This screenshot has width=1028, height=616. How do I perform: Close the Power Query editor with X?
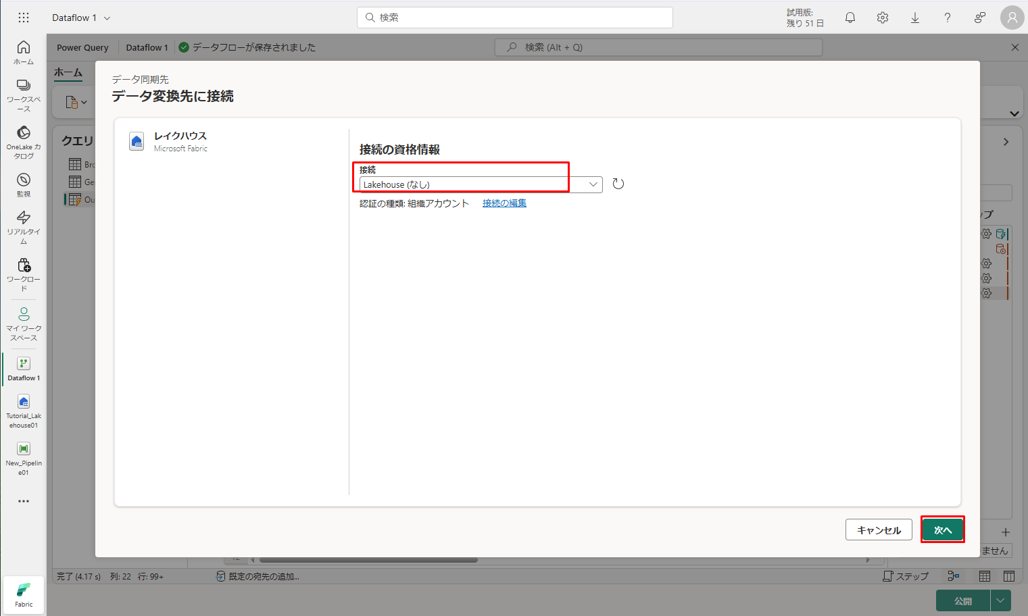[1014, 47]
